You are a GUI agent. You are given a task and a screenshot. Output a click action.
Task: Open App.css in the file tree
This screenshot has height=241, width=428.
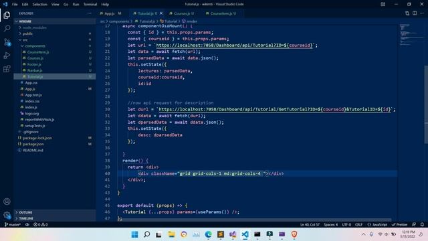55,82
